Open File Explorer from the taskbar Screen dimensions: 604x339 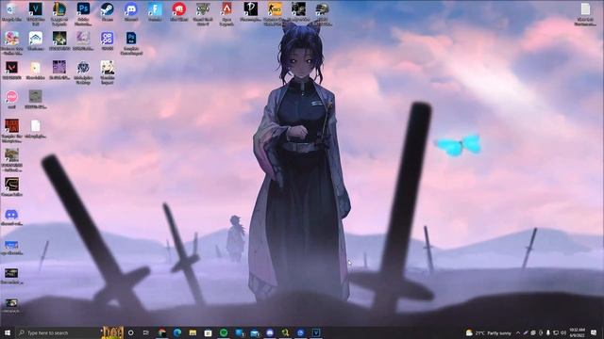tap(193, 332)
